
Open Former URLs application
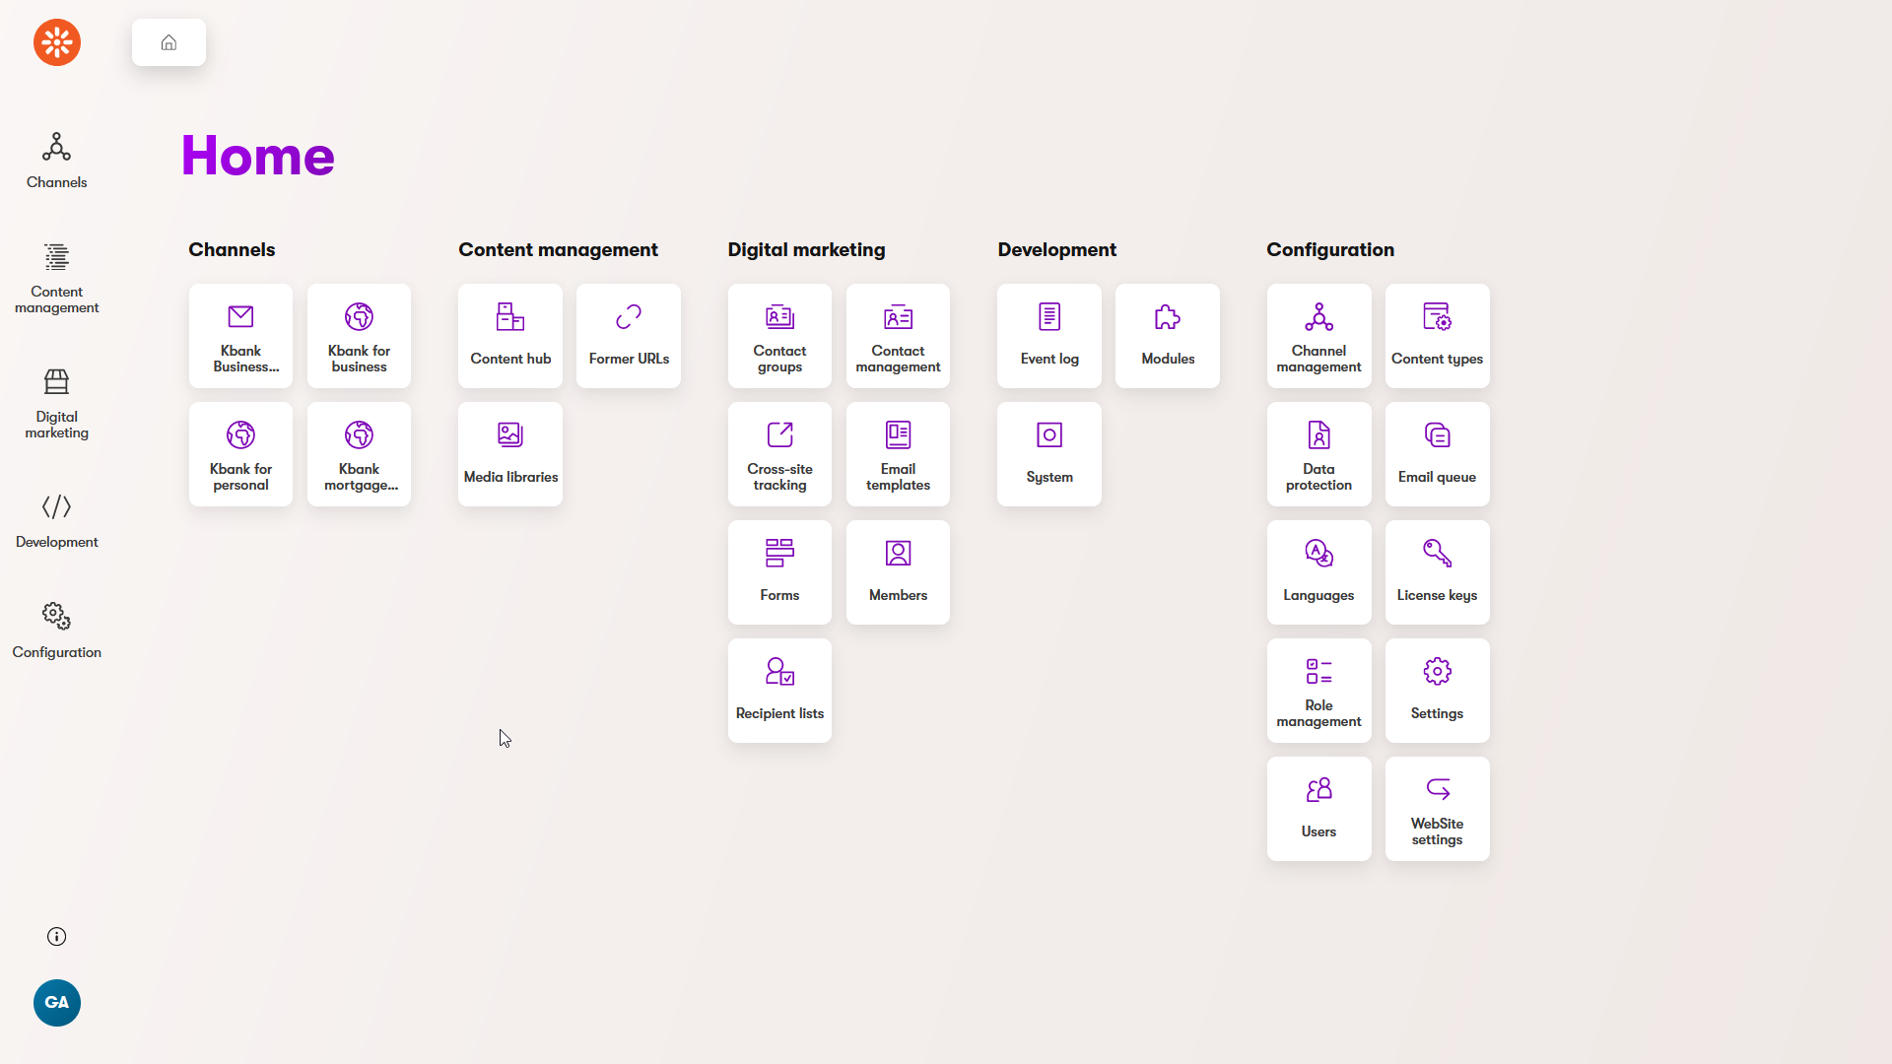629,336
